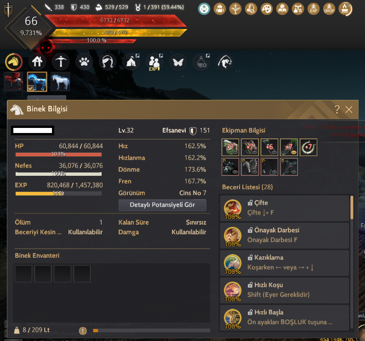
Task: Click the DROP boost icon
Action: [329, 9]
